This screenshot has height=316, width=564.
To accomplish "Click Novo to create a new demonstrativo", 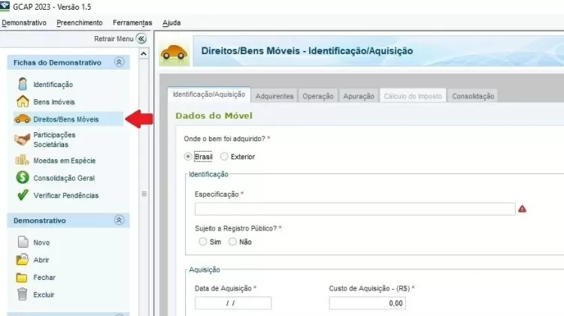I will click(x=41, y=242).
